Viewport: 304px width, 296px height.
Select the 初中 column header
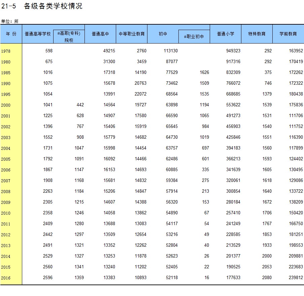pyautogui.click(x=163, y=34)
